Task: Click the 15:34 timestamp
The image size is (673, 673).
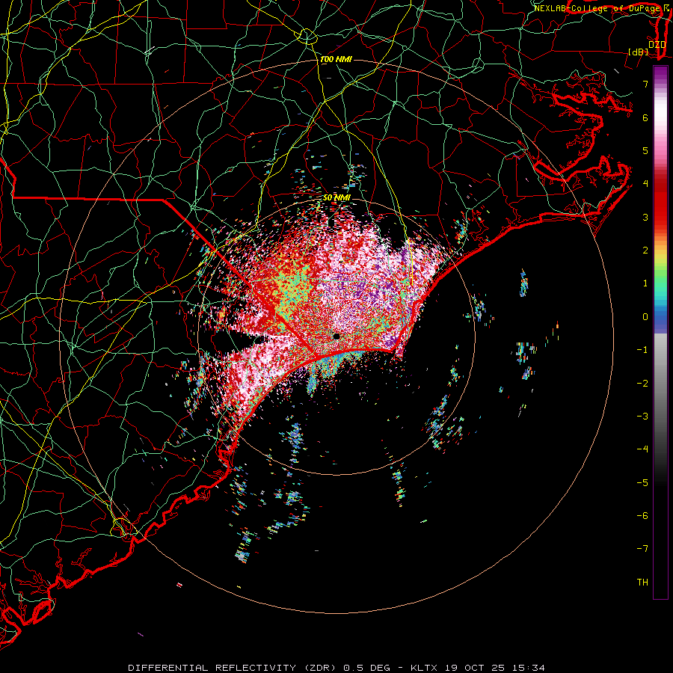Action: (x=529, y=668)
